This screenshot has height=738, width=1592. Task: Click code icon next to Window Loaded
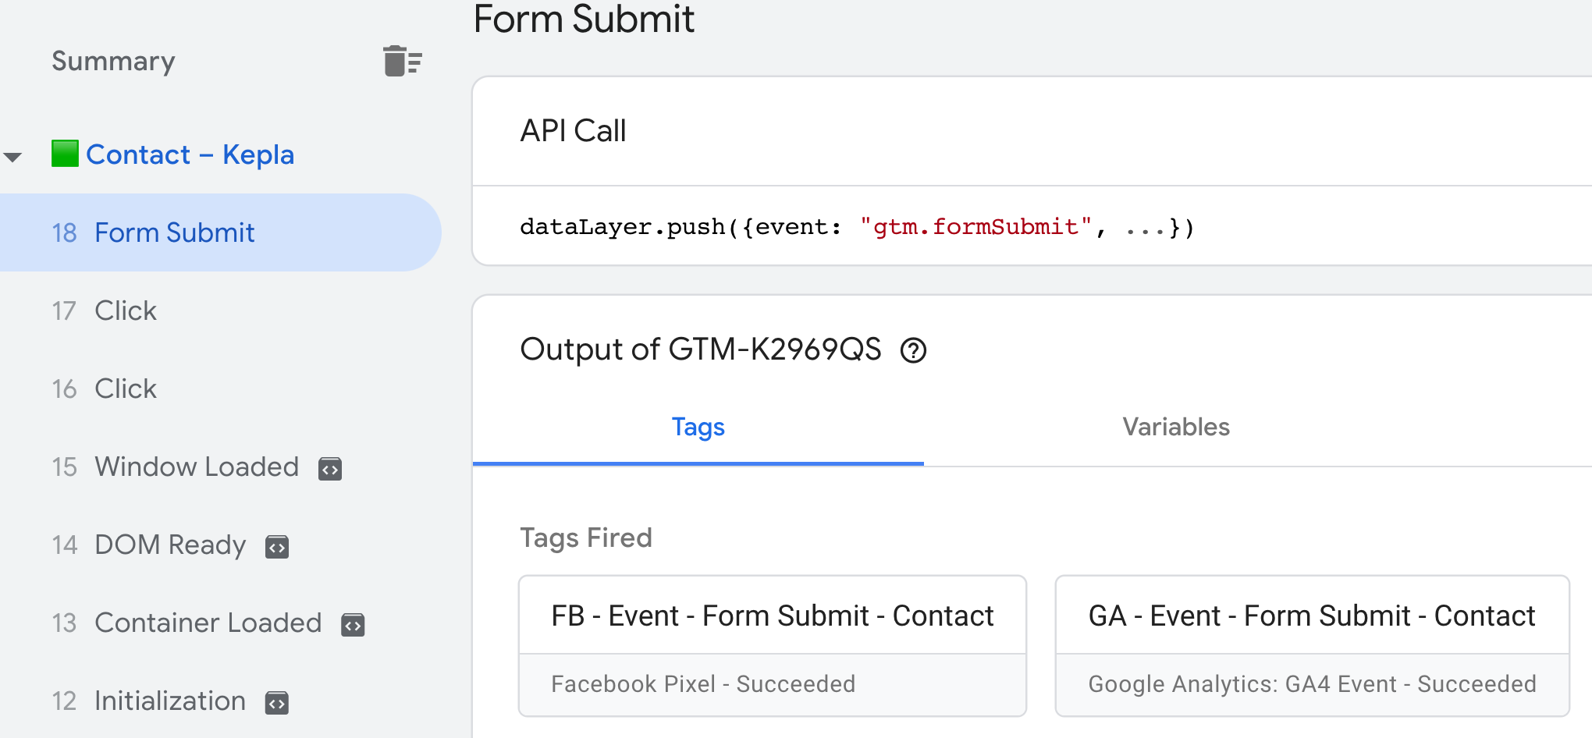[x=330, y=469]
